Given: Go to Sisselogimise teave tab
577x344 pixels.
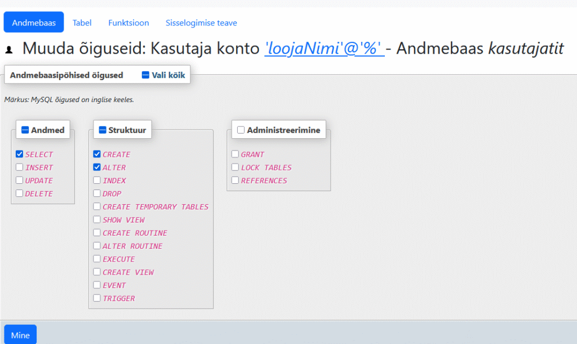Looking at the screenshot, I should [201, 23].
